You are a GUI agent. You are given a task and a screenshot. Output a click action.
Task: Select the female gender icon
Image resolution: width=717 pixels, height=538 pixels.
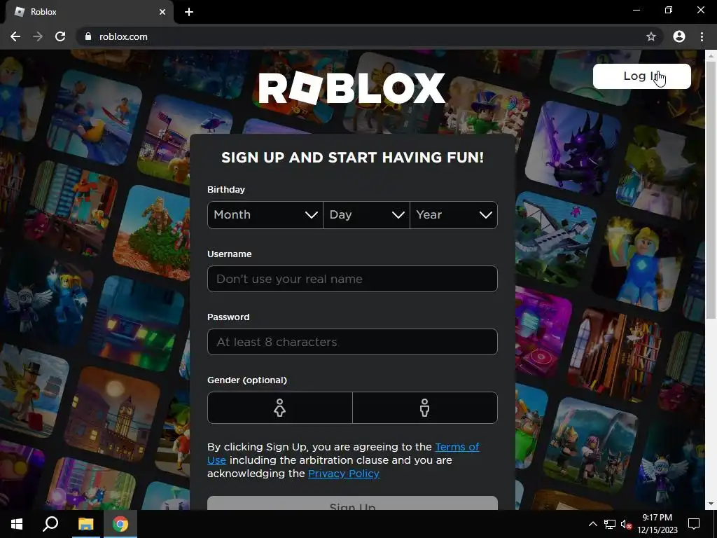click(x=280, y=408)
